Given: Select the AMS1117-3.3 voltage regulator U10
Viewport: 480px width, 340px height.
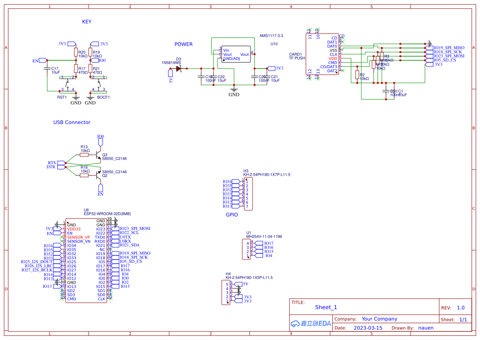Looking at the screenshot, I should [x=236, y=54].
